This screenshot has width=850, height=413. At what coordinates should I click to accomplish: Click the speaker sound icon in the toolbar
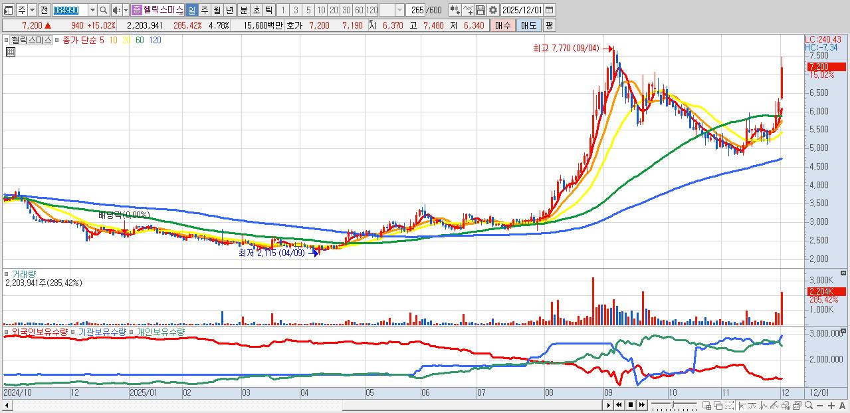pos(116,10)
